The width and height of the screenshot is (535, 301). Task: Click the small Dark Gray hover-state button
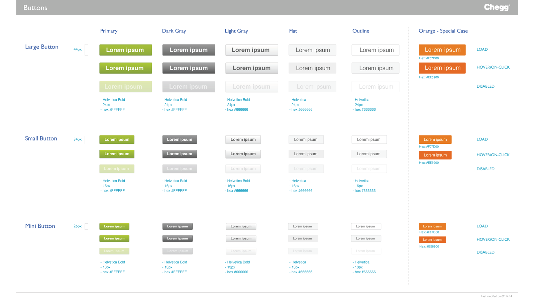click(180, 154)
